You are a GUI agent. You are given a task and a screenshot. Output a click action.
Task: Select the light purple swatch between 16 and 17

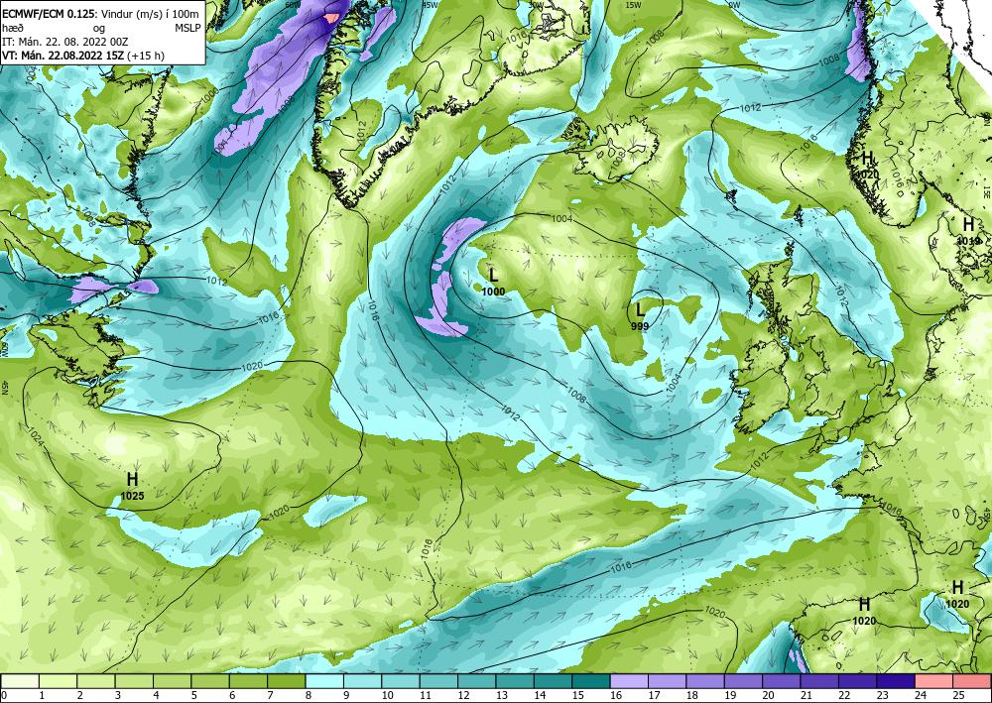[x=630, y=681]
